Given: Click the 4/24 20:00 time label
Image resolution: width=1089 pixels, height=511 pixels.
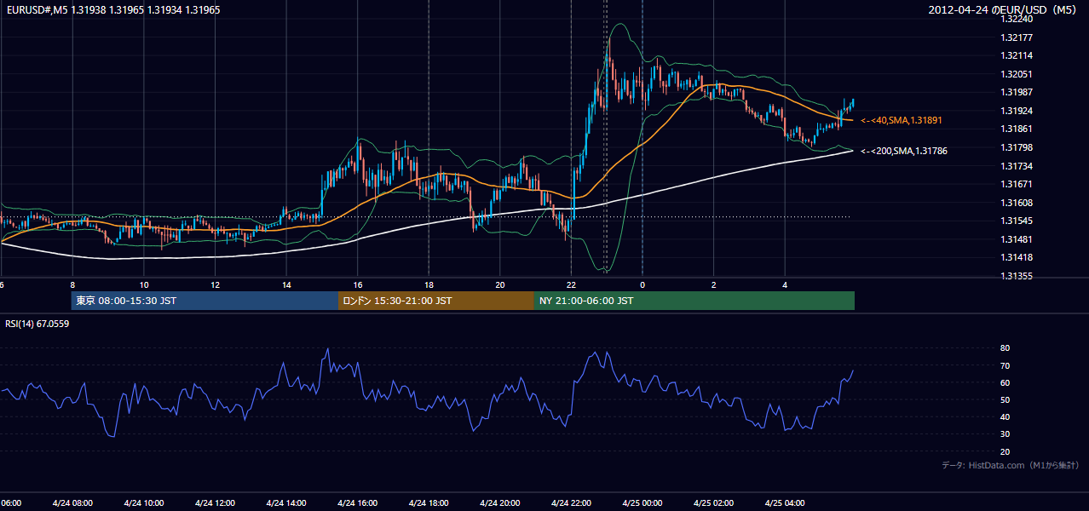Looking at the screenshot, I should (x=499, y=502).
